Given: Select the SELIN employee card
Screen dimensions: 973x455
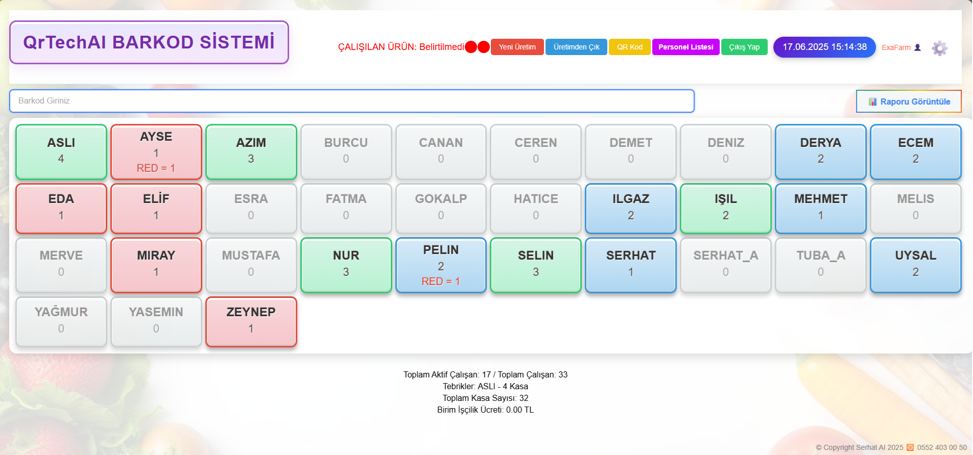Looking at the screenshot, I should [x=536, y=265].
